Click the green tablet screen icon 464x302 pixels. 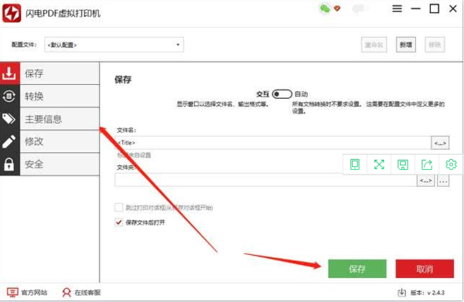coord(355,165)
